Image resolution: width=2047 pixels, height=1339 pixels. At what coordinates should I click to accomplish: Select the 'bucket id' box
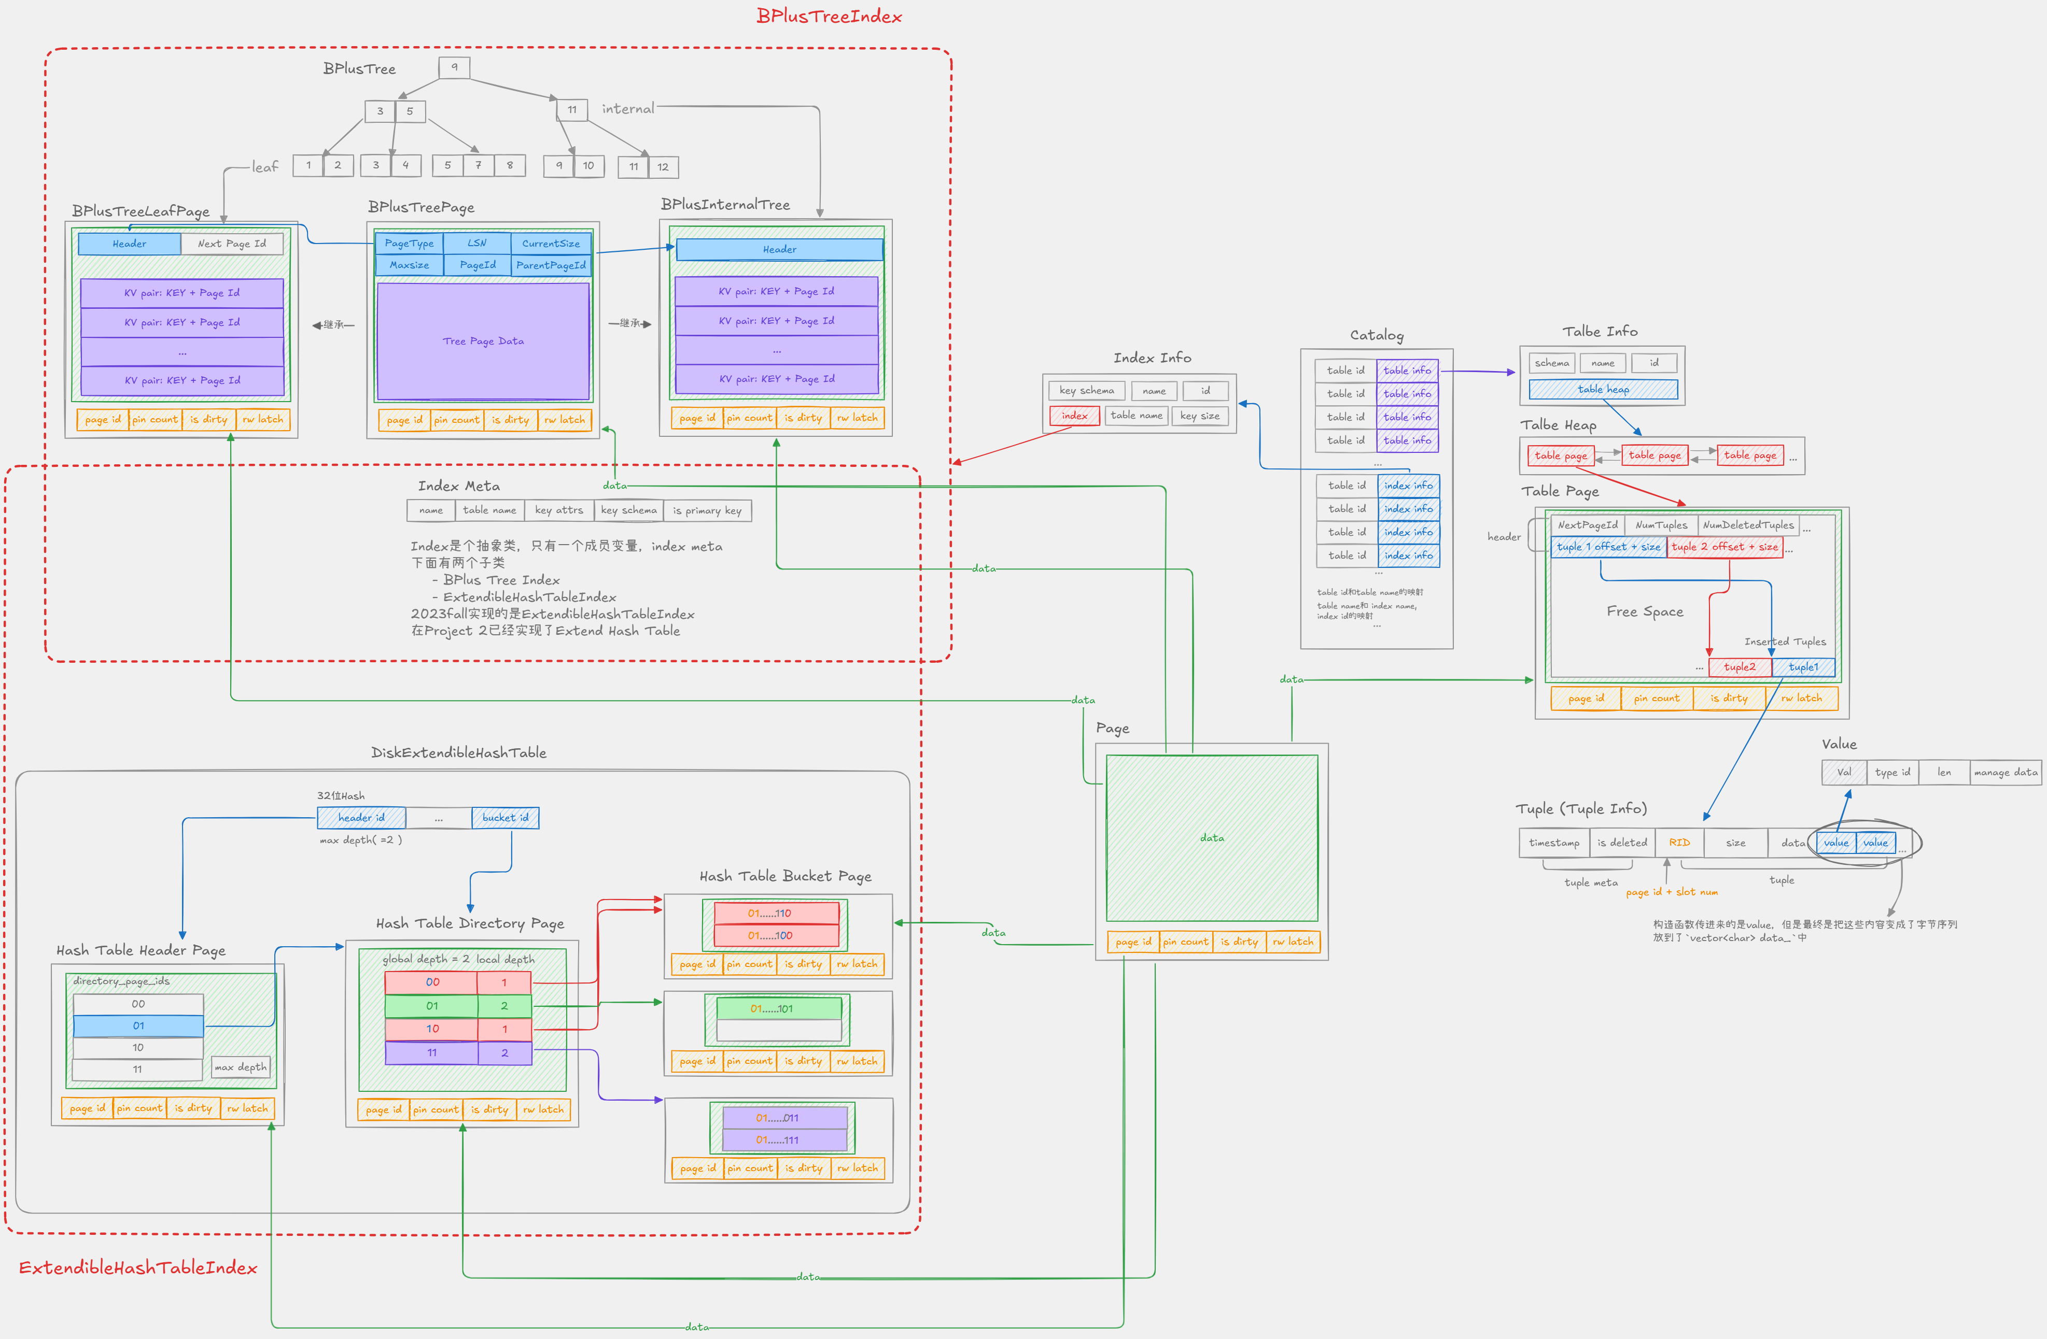click(x=505, y=817)
